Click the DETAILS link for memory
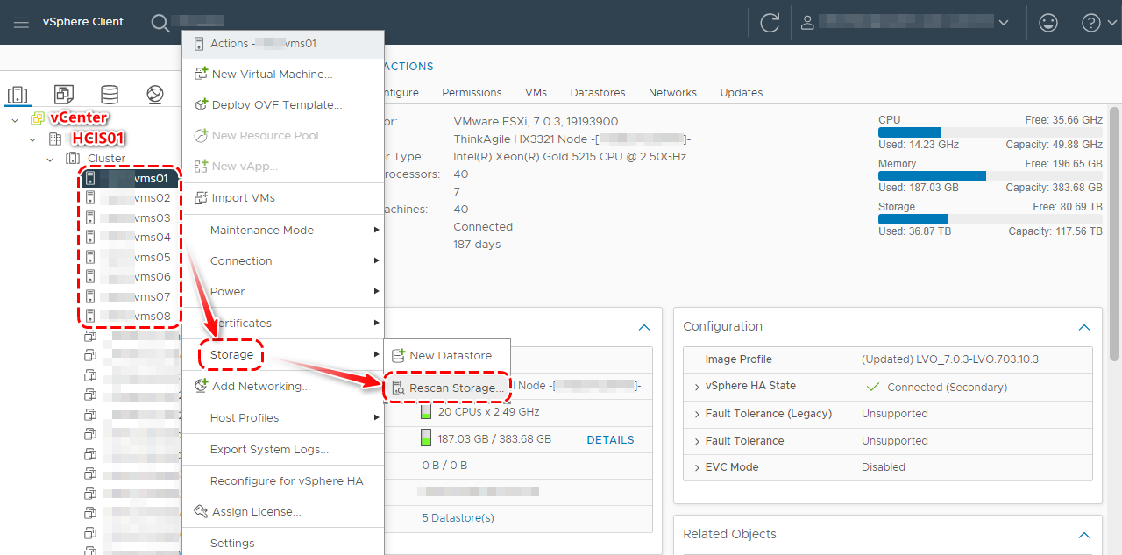1122x555 pixels. click(x=610, y=440)
